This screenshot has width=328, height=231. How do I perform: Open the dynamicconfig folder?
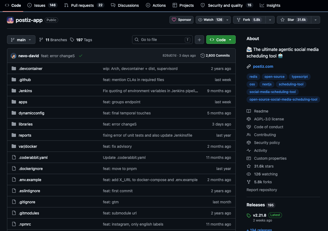point(31,113)
